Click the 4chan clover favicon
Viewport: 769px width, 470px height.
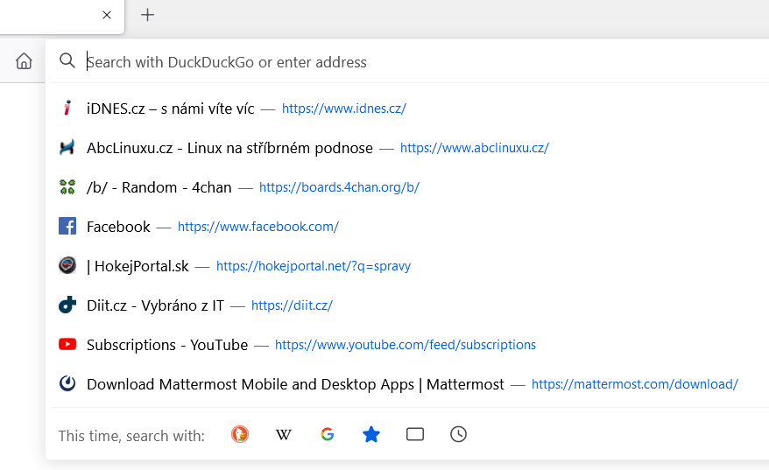point(67,186)
